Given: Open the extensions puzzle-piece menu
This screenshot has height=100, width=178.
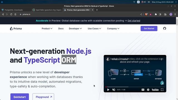Looking at the screenshot, I should pyautogui.click(x=156, y=14).
